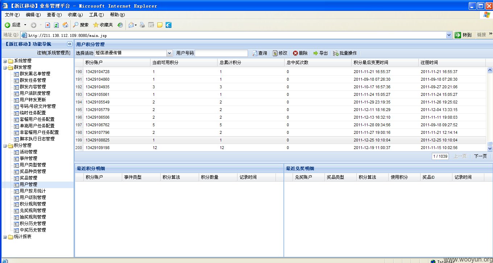The image size is (493, 263).
Task: Click the 链接 links bar label
Action: (x=482, y=35)
